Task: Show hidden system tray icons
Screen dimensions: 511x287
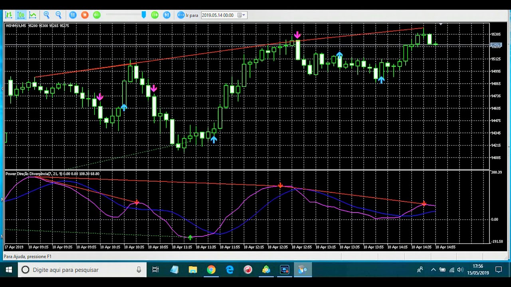Action: click(433, 270)
